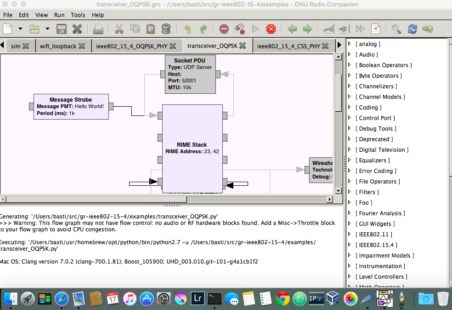Screen dimensions: 452x310
Task: Open the New file dropdown arrow
Action: (x=20, y=29)
